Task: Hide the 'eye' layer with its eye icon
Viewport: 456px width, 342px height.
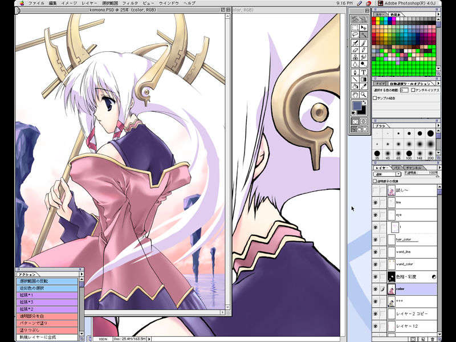Action: coord(376,215)
